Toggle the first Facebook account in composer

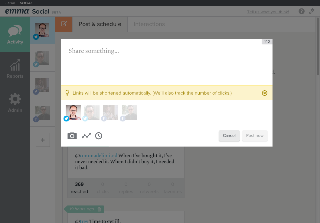(x=111, y=113)
